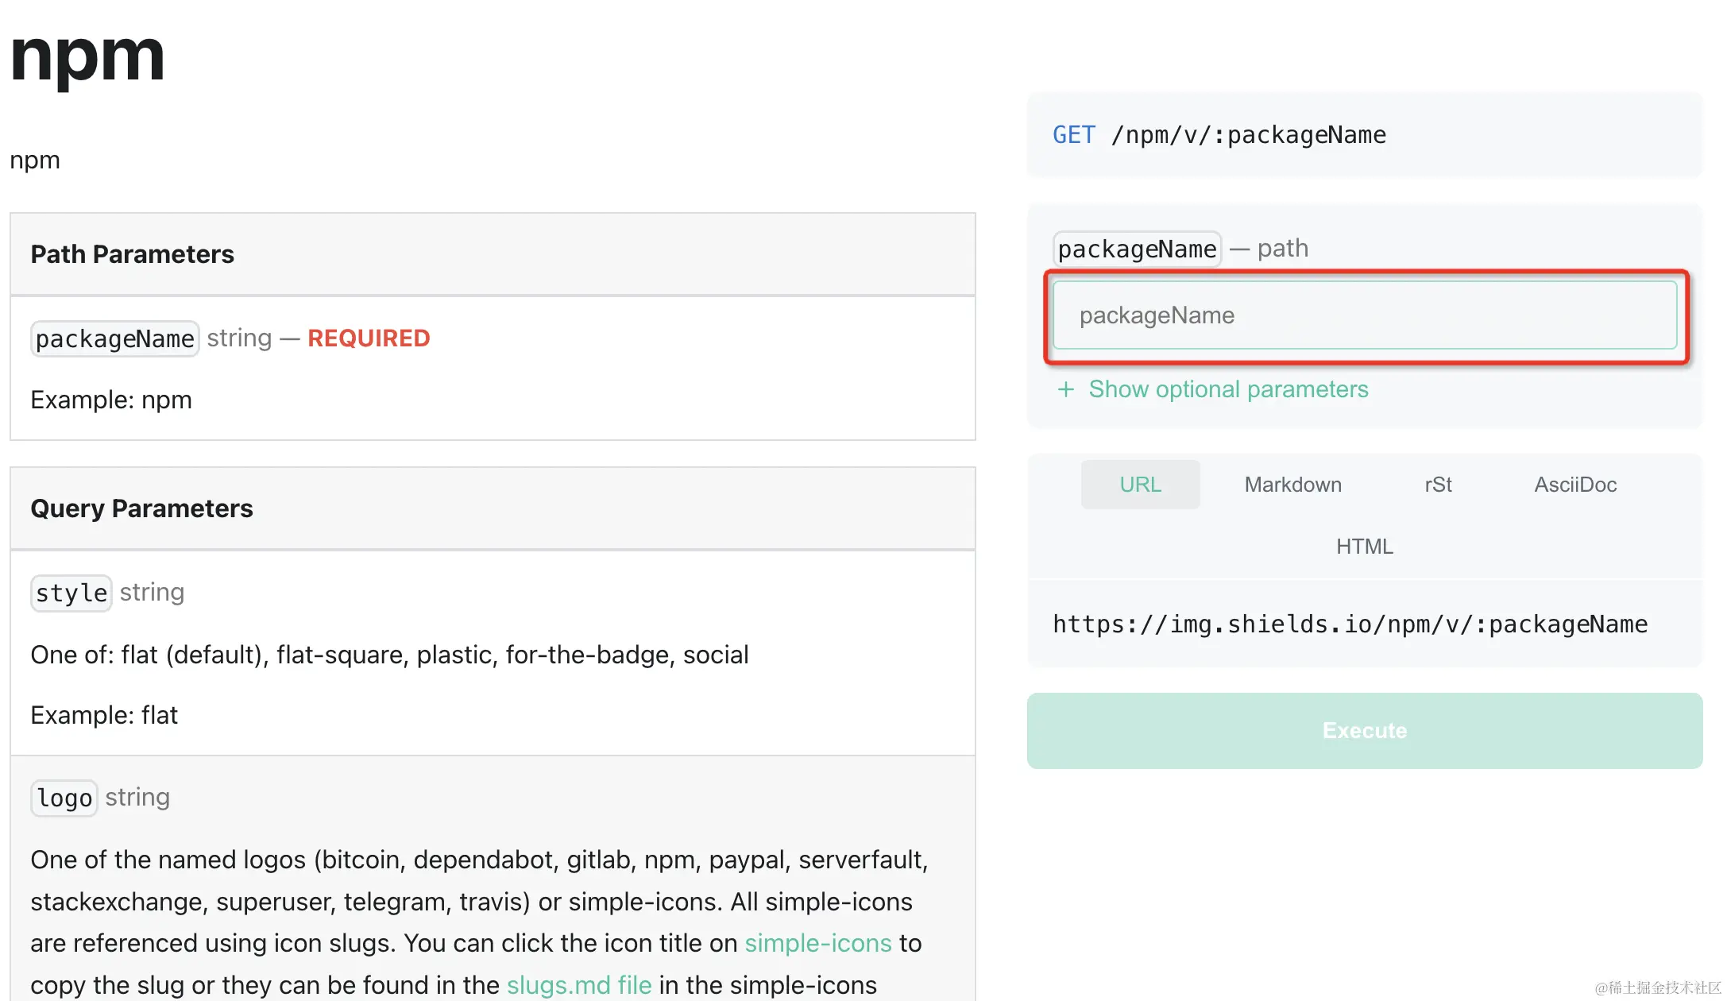1727x1001 pixels.
Task: Click the GET /npm/v/:packageName endpoint text
Action: 1219,135
